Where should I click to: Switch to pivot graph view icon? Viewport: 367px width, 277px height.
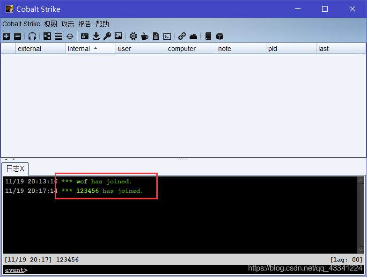point(47,36)
